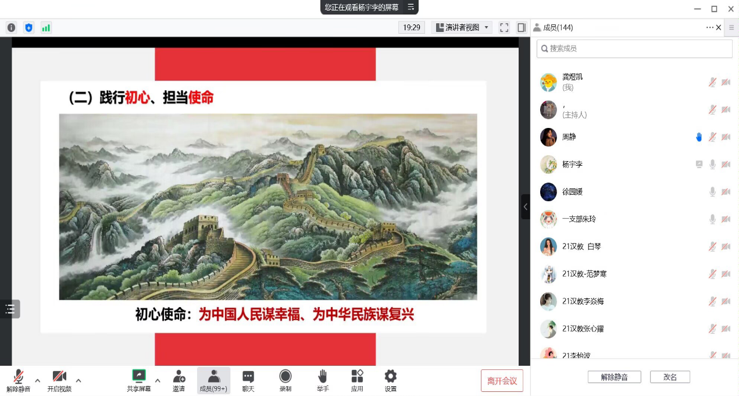Unmute microphone with 解除静音 toggle

[x=19, y=381]
